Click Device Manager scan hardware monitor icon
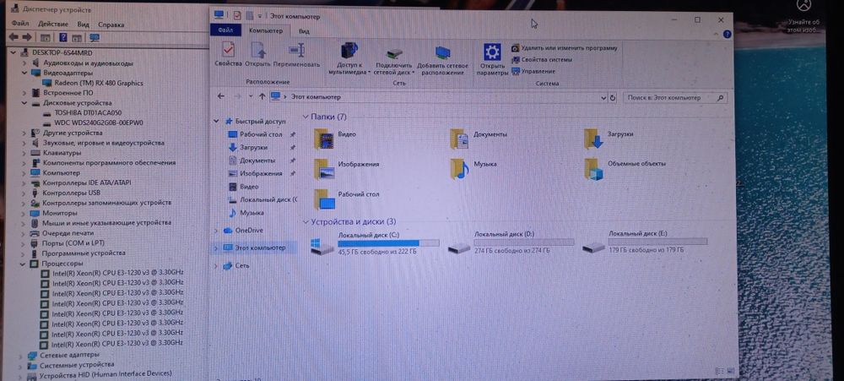The image size is (844, 381). point(95,38)
